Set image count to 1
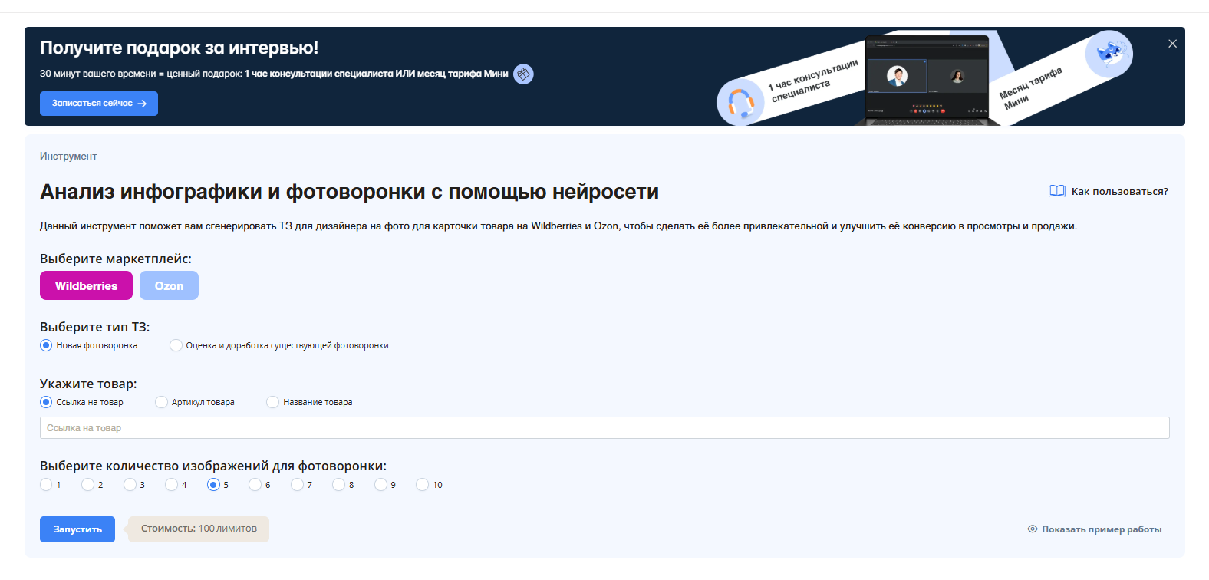The width and height of the screenshot is (1209, 580). pyautogui.click(x=47, y=485)
